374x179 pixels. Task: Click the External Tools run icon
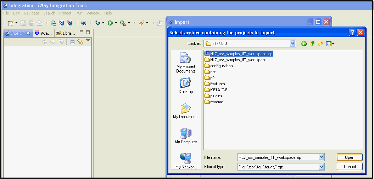(x=123, y=23)
